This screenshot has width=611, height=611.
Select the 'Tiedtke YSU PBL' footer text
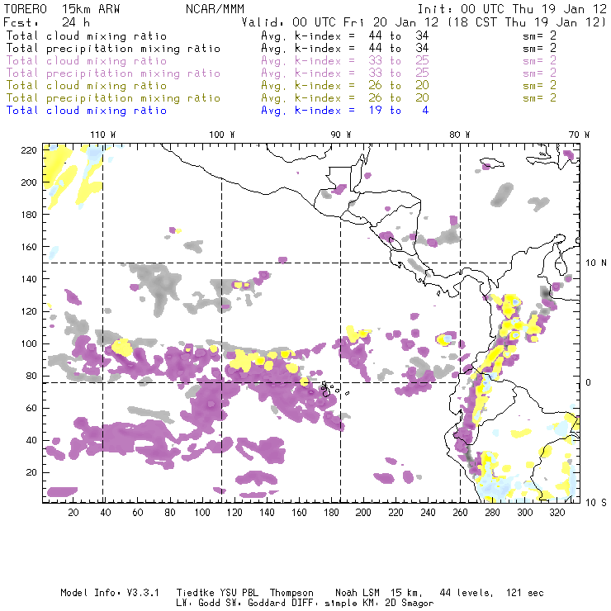click(x=217, y=593)
